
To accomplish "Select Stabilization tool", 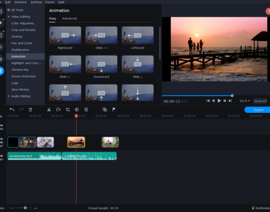I will coord(20,50).
